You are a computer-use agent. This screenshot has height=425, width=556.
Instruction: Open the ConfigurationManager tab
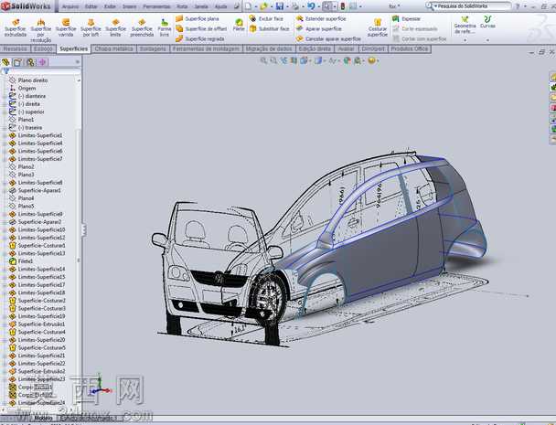(x=30, y=62)
